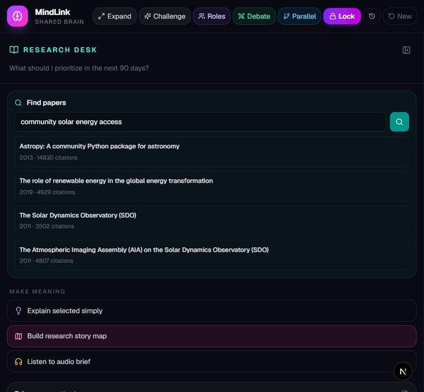
Task: Select the Atmospheric Imaging Assembly (AIA) paper
Action: click(211, 255)
